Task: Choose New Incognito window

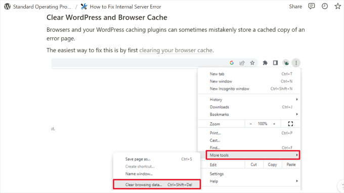Action: tap(249, 89)
